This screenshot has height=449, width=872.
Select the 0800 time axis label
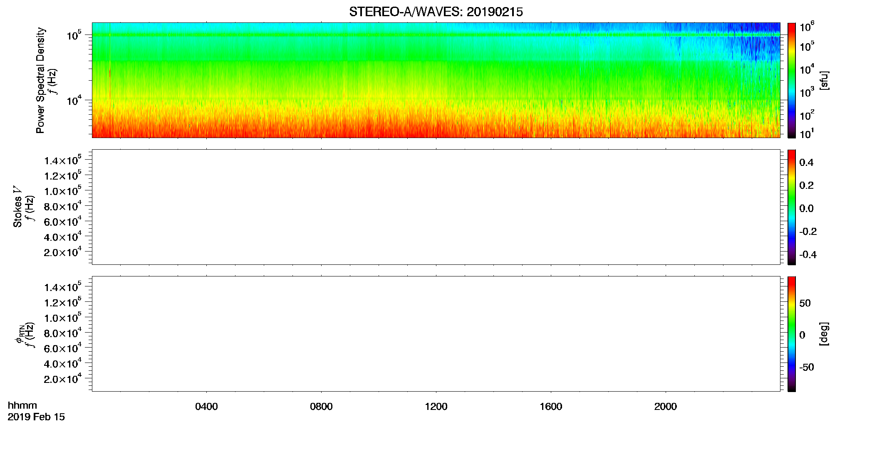pyautogui.click(x=321, y=407)
